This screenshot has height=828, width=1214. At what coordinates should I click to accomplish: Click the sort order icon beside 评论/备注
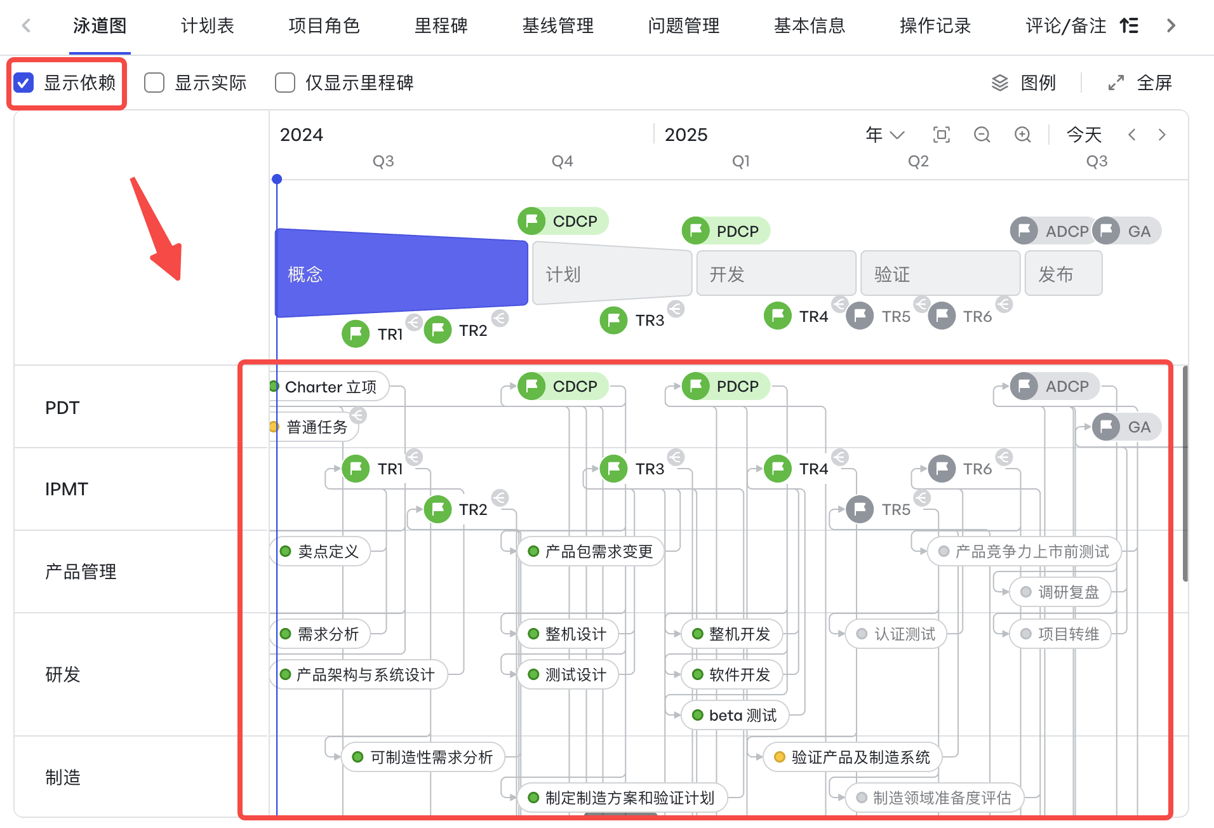tap(1129, 26)
